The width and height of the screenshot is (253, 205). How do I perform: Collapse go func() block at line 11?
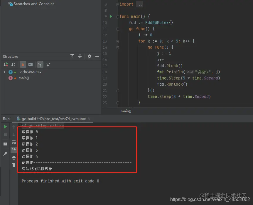(118, 29)
